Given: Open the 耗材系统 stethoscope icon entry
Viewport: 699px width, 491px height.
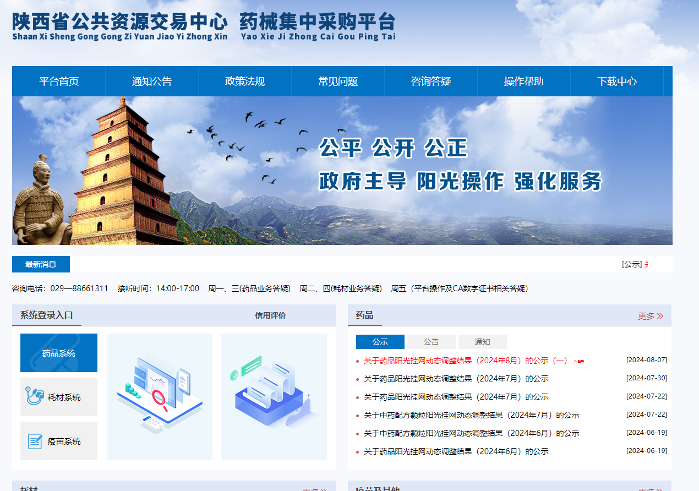Looking at the screenshot, I should pyautogui.click(x=58, y=397).
